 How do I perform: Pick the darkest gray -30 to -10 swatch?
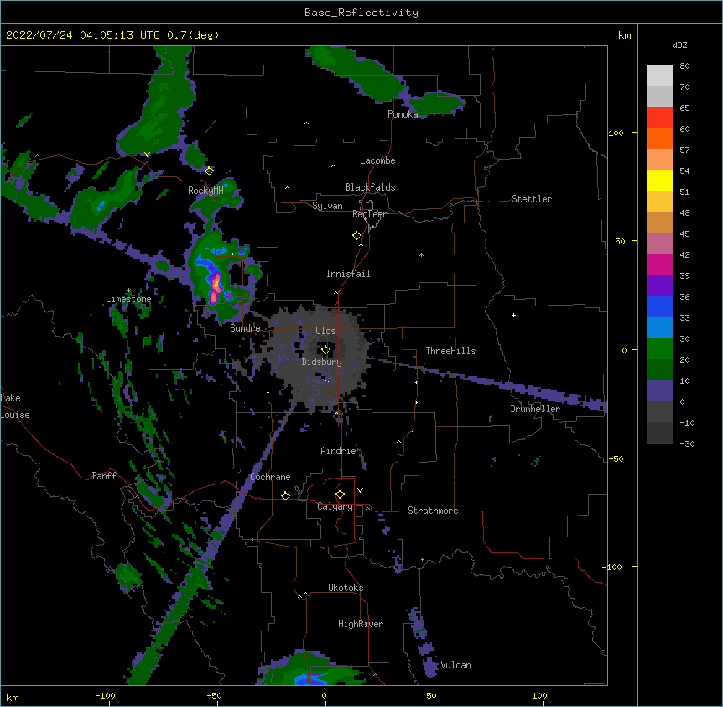point(659,433)
